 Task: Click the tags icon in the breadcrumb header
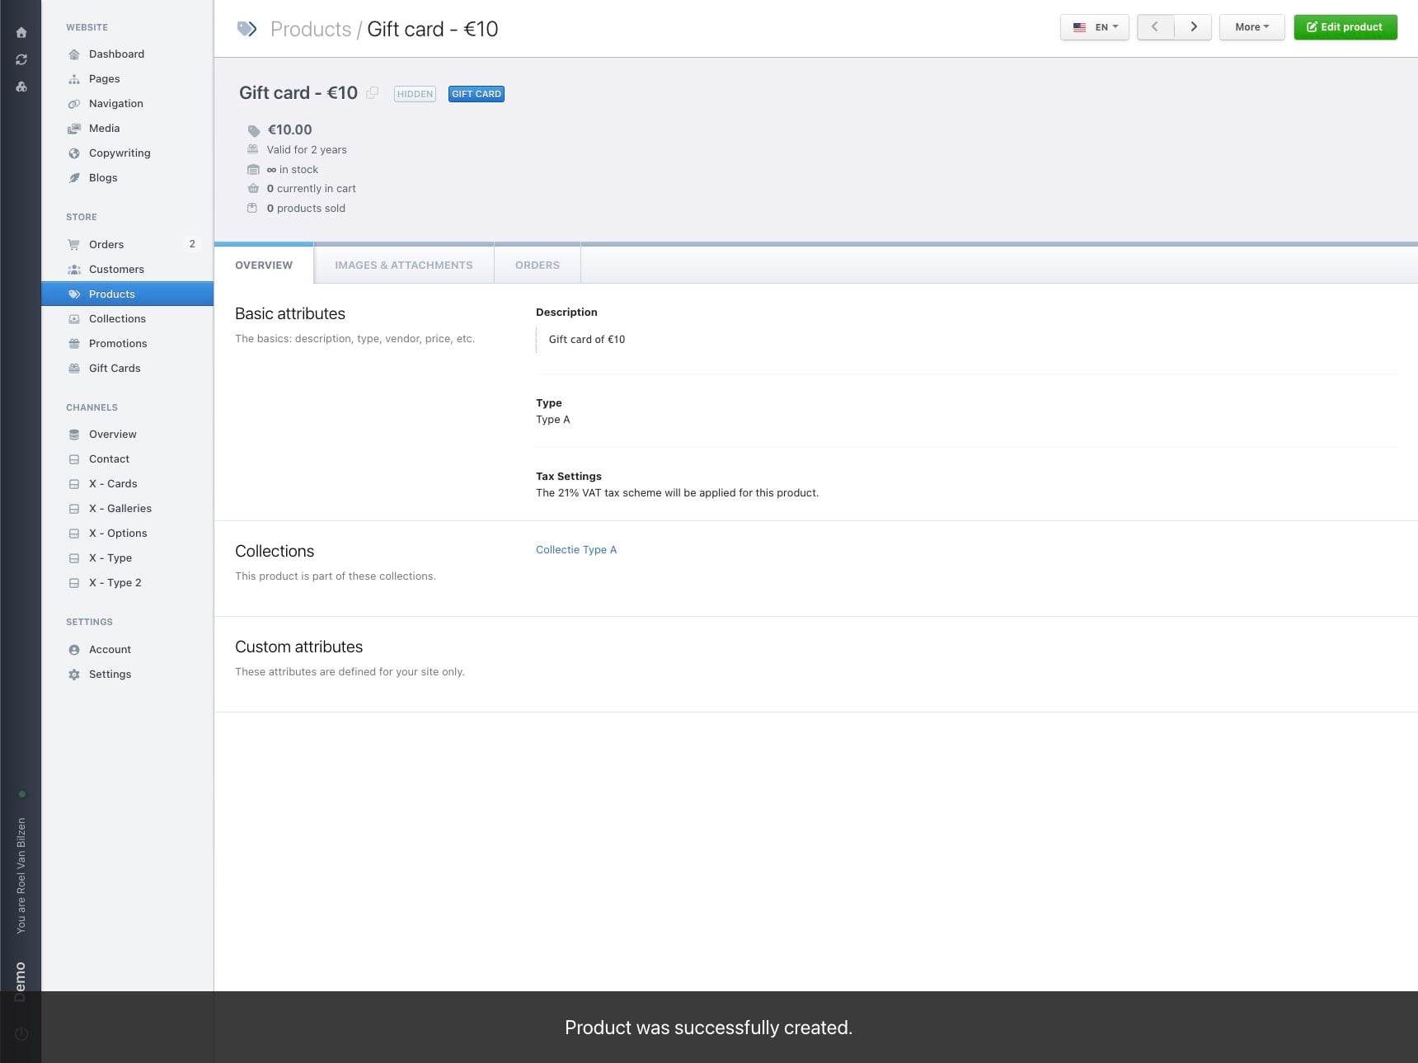(x=247, y=29)
